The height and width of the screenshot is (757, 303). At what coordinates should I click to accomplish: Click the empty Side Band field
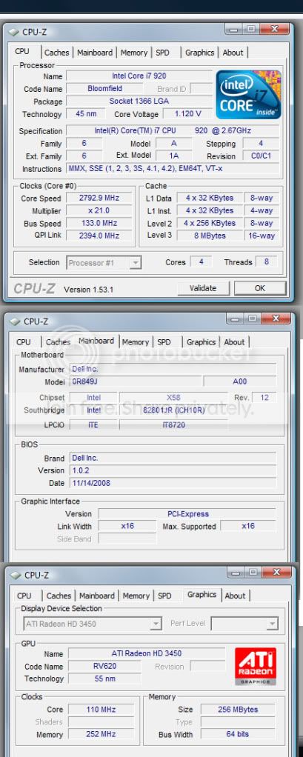[127, 538]
